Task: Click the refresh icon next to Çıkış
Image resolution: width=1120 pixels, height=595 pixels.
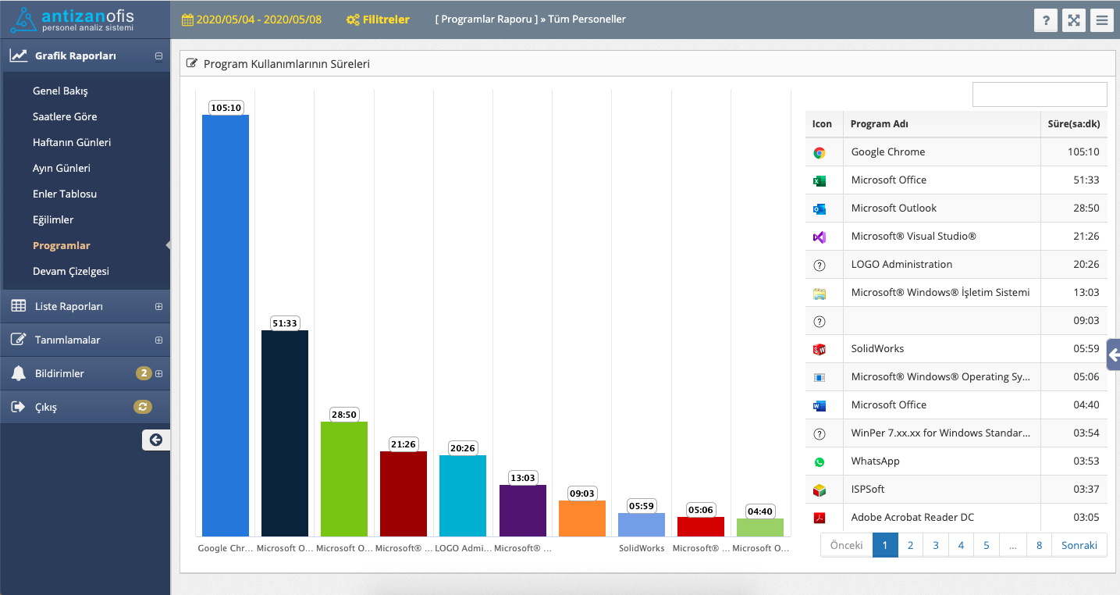Action: pos(142,407)
